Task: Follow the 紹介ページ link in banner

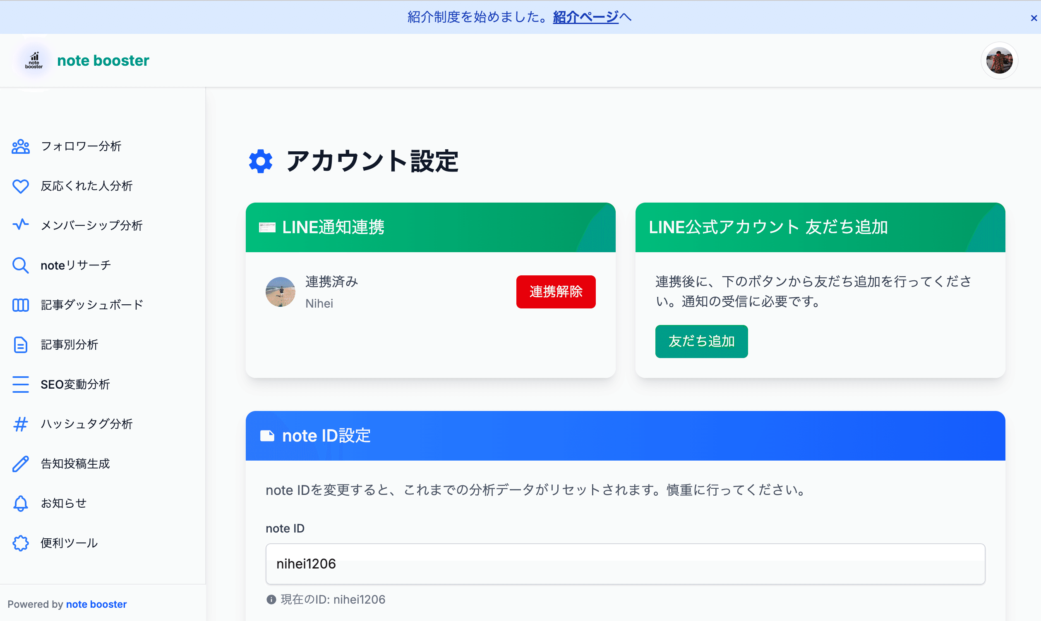Action: [585, 17]
